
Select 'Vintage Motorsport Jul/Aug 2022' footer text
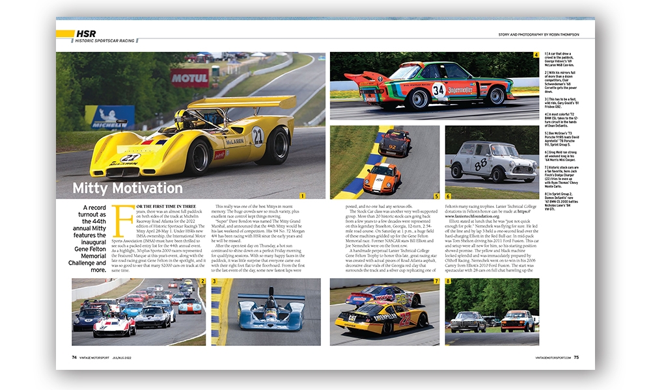pyautogui.click(x=105, y=357)
